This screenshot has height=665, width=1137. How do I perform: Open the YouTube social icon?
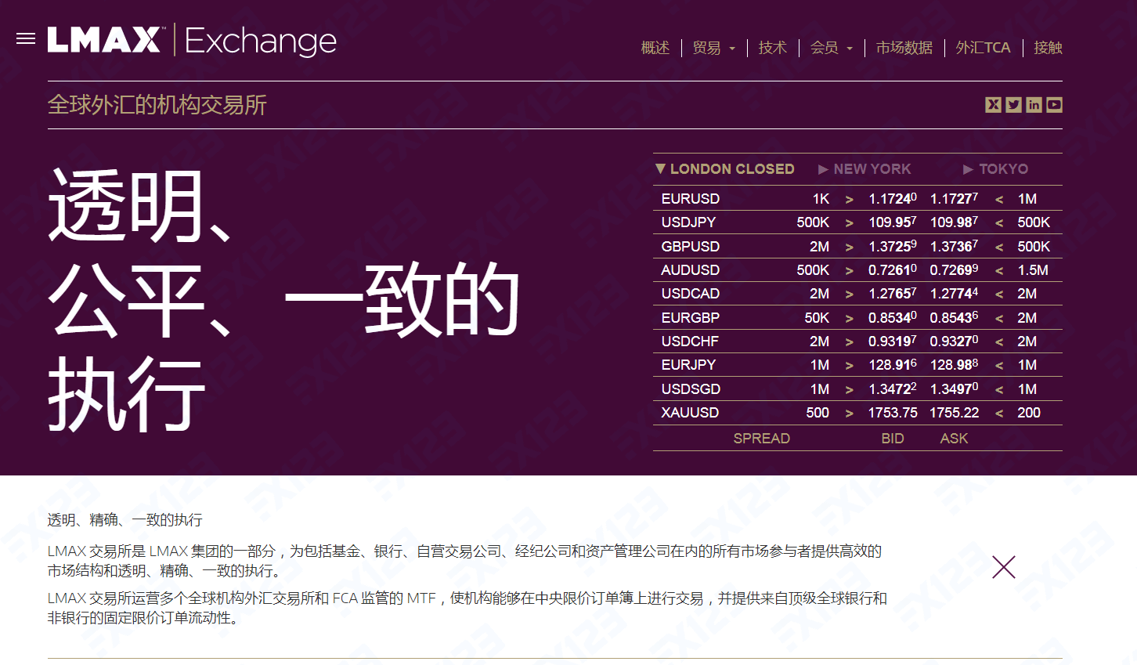tap(1054, 105)
